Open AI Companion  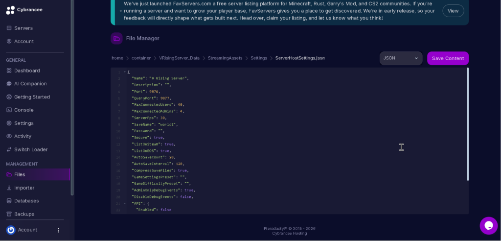[30, 84]
